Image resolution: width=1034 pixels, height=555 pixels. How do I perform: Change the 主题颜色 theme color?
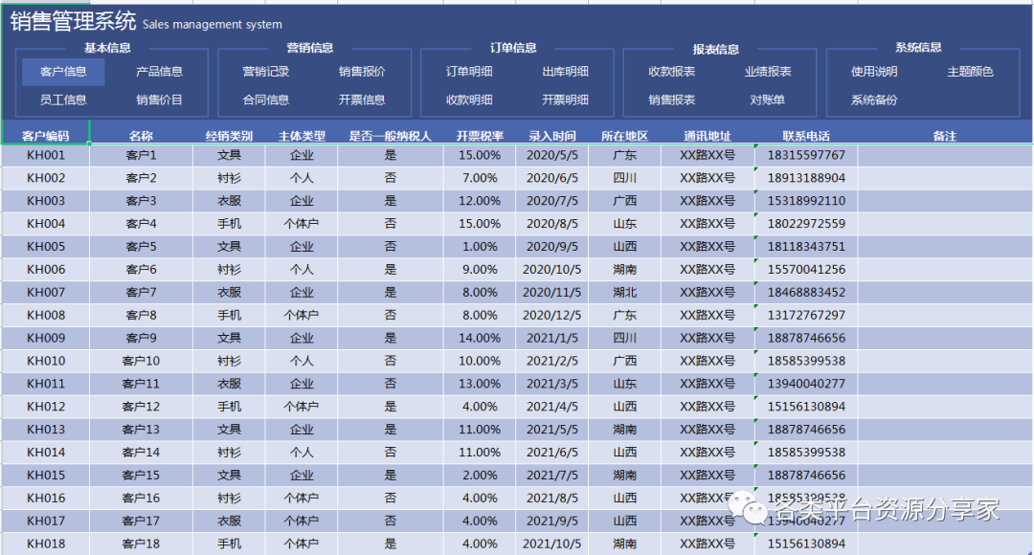click(970, 72)
